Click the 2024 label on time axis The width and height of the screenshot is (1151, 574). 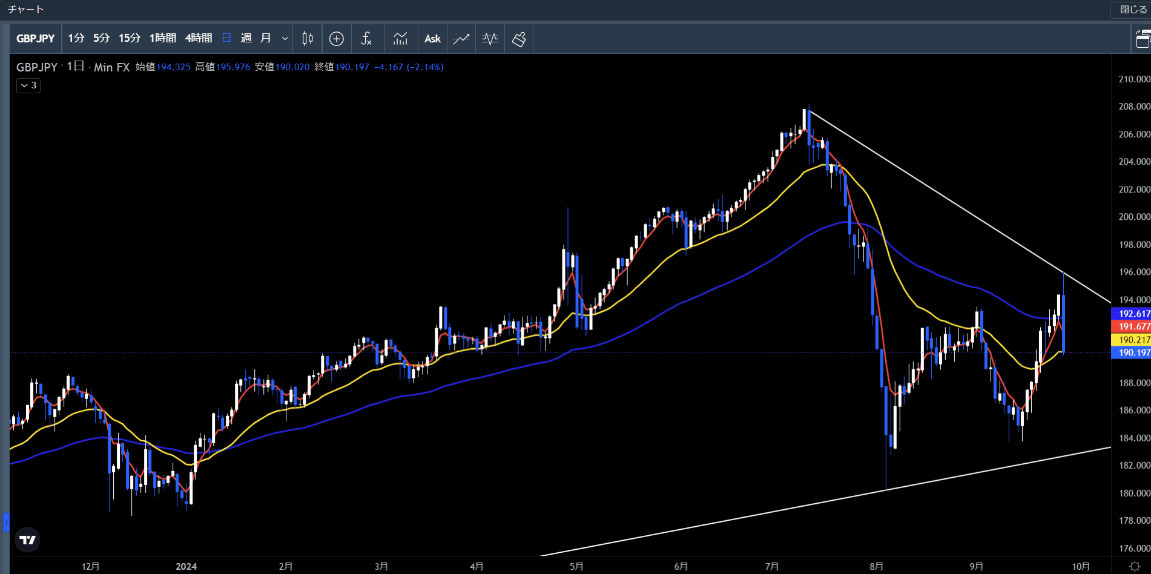186,566
